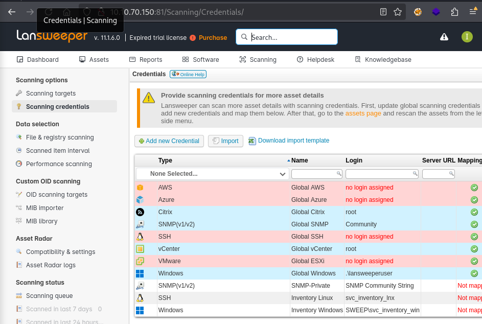This screenshot has width=482, height=324.
Task: Sort the table by Name column
Action: [299, 160]
